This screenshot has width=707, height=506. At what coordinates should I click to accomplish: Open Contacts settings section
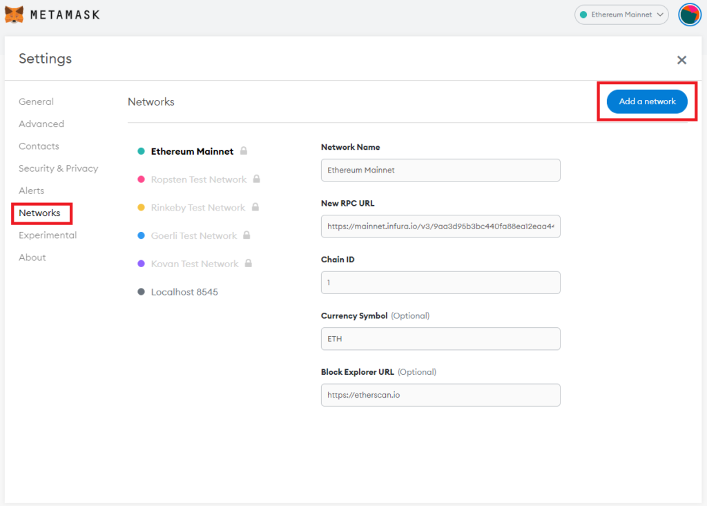click(39, 146)
